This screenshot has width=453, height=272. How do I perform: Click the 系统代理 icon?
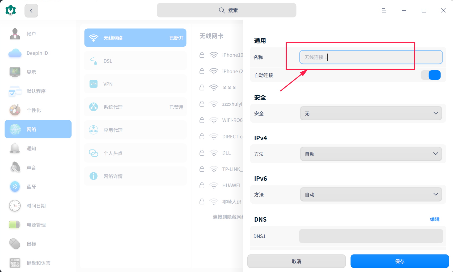94,107
